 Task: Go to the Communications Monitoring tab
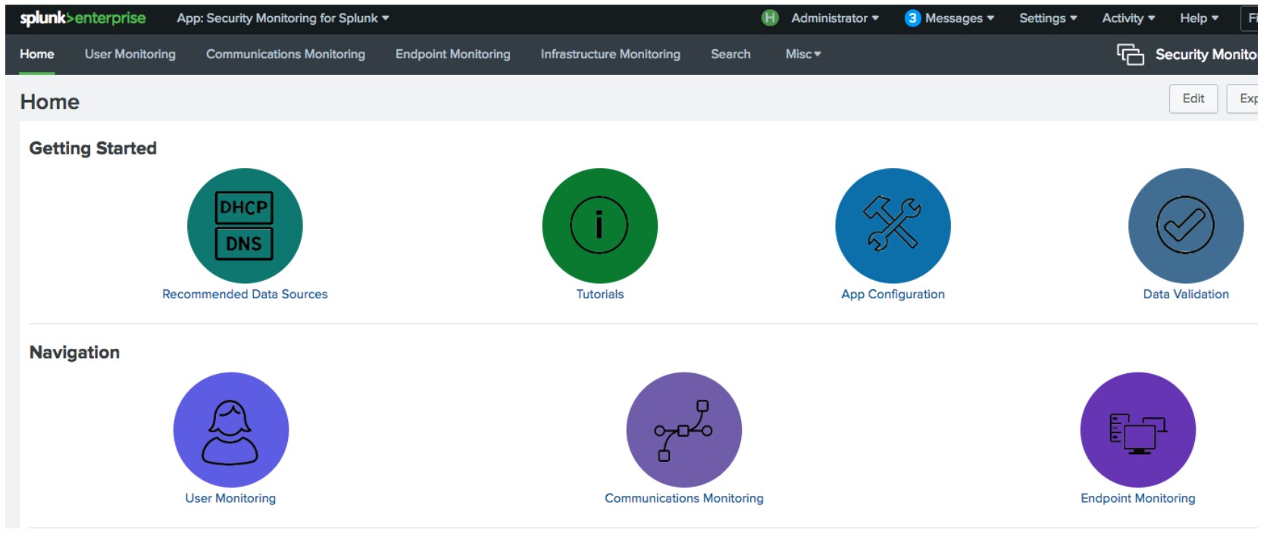286,55
